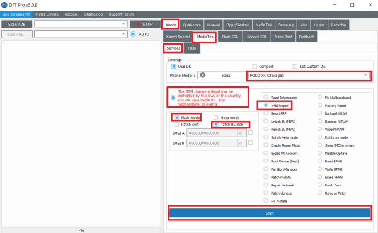Switch to Unisoc brand tab
The height and width of the screenshot is (233, 378).
(319, 25)
